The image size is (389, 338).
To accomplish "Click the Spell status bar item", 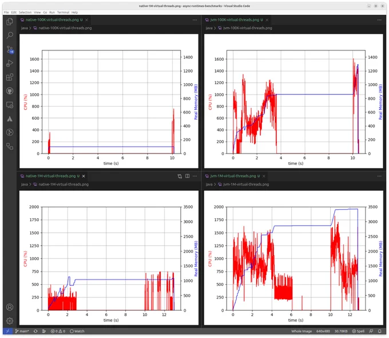I will (x=358, y=331).
